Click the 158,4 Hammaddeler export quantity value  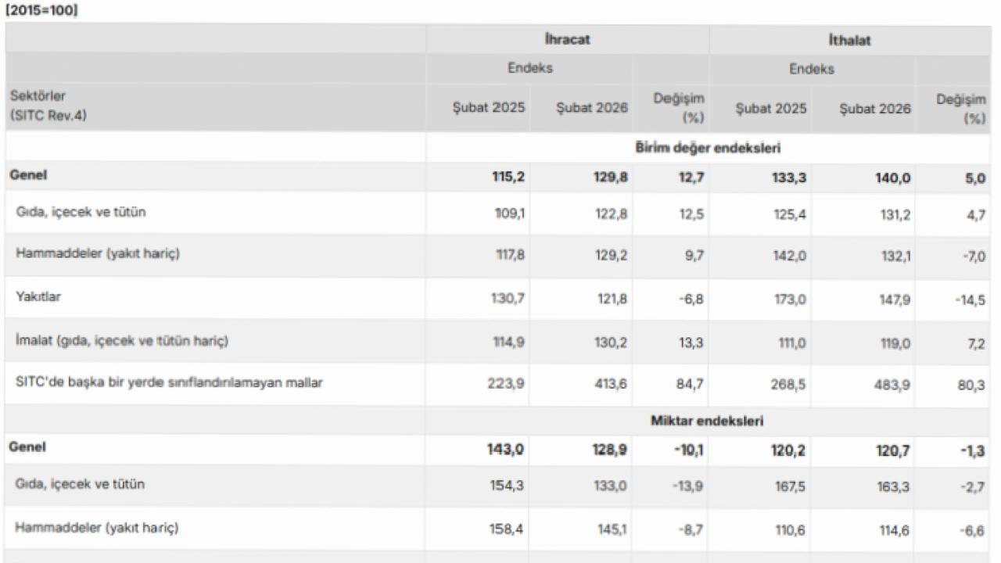coord(508,529)
